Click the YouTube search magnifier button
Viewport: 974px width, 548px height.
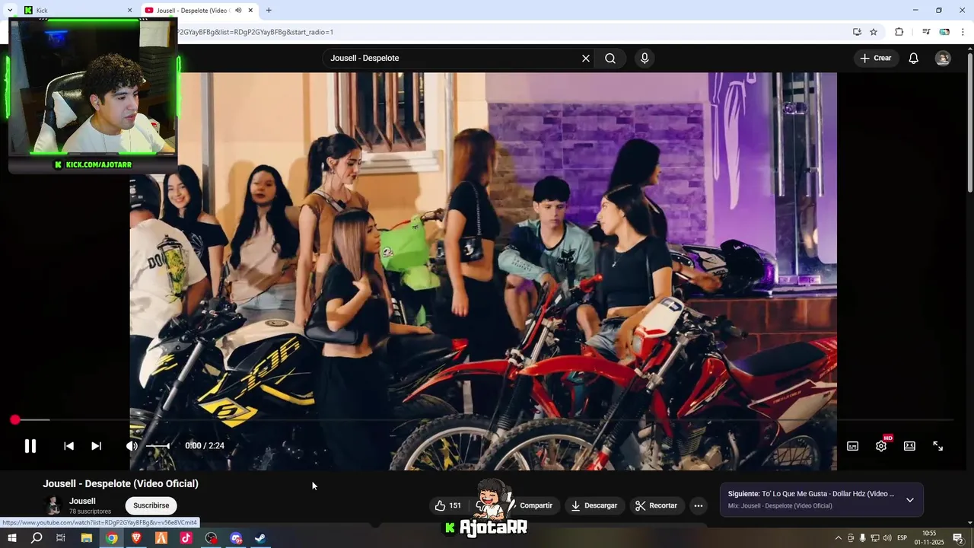610,58
